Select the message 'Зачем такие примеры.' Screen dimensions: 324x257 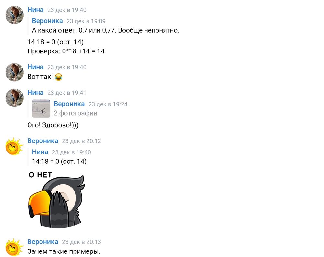coord(64,251)
